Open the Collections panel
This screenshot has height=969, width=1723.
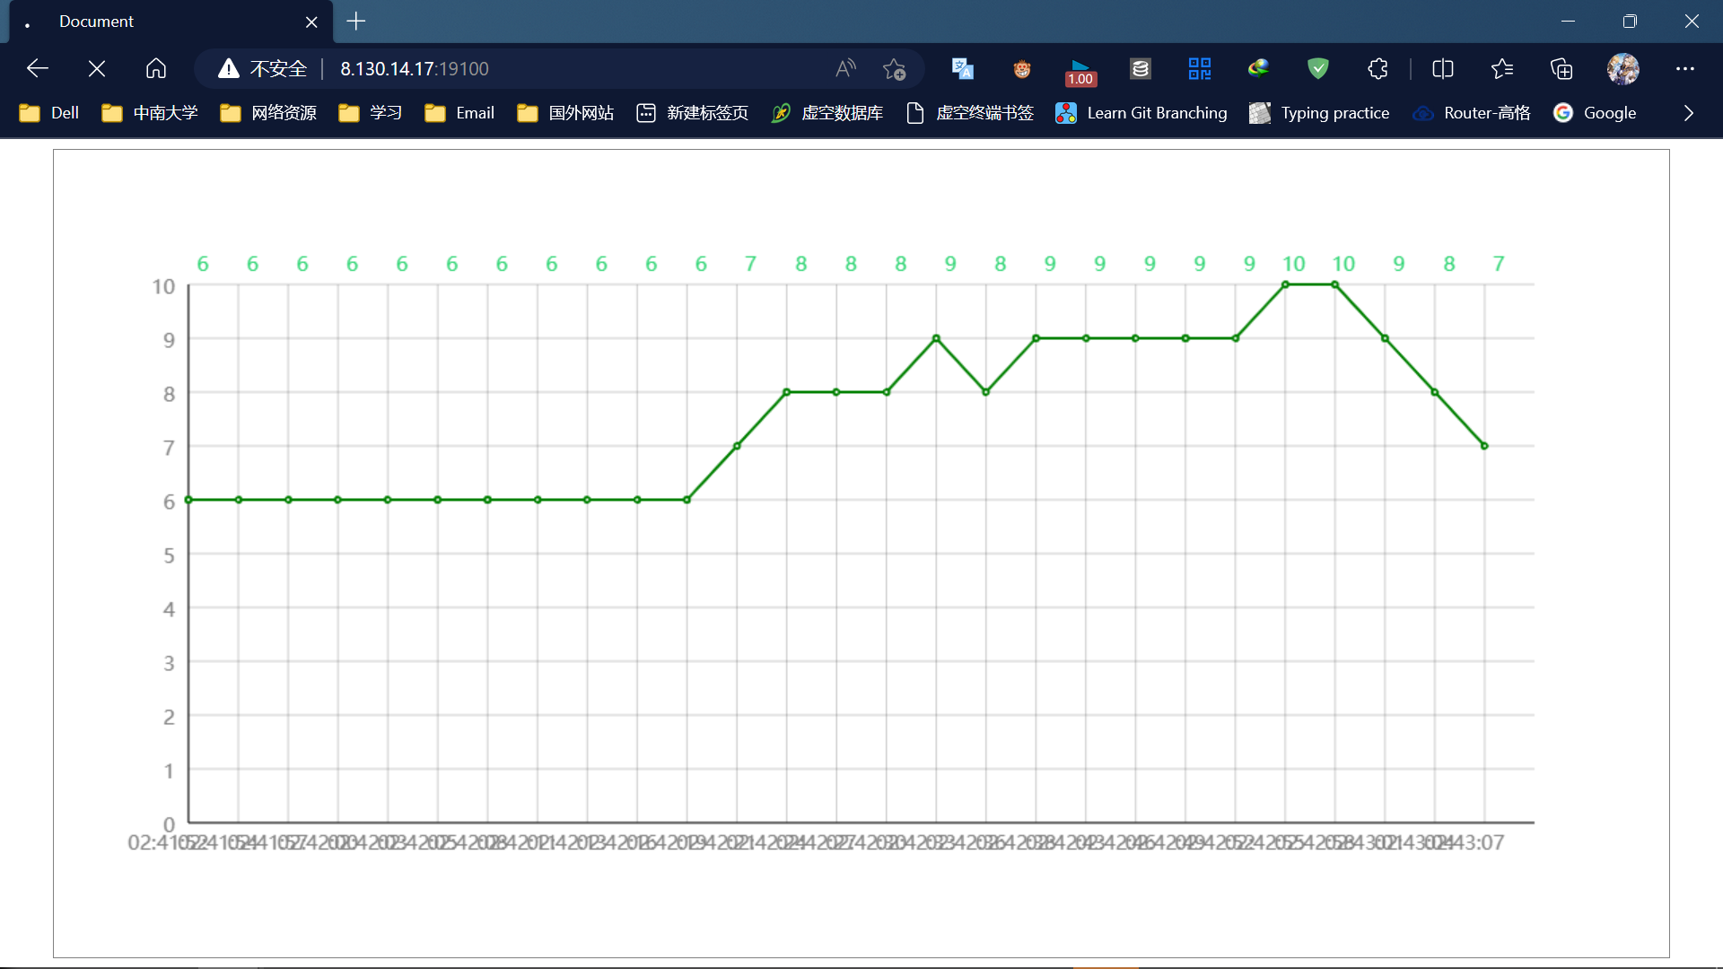coord(1561,68)
